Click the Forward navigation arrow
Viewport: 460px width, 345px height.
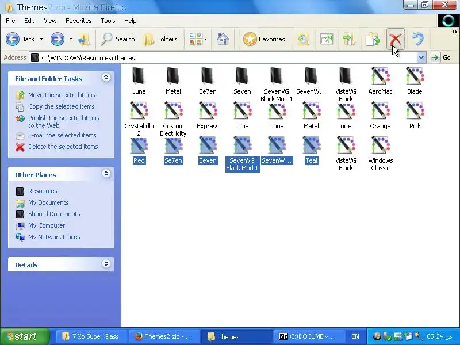(57, 39)
